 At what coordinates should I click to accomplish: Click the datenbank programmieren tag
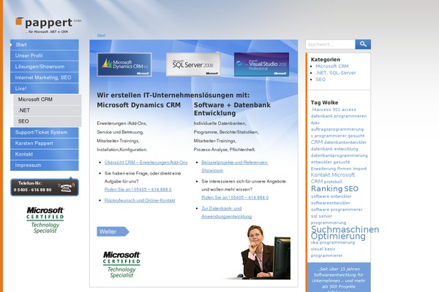339,116
